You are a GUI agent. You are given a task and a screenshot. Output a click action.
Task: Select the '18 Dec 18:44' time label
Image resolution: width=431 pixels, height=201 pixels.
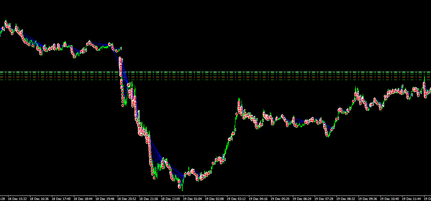point(83,199)
